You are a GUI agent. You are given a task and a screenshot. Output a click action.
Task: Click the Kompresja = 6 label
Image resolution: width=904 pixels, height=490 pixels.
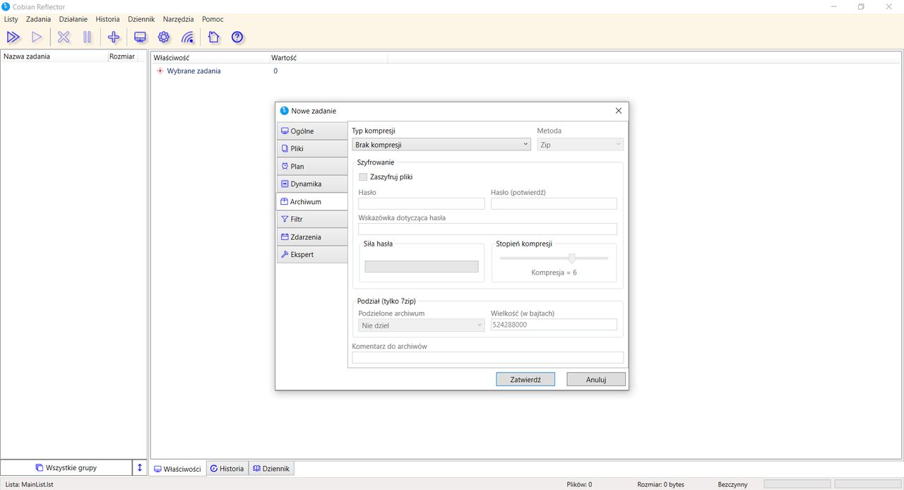click(x=554, y=273)
